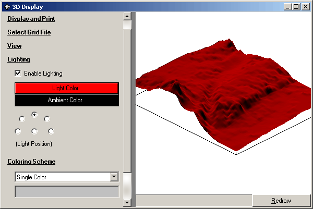This screenshot has width=313, height=209.
Task: Select the upper-right light position radio
Action: 47,119
